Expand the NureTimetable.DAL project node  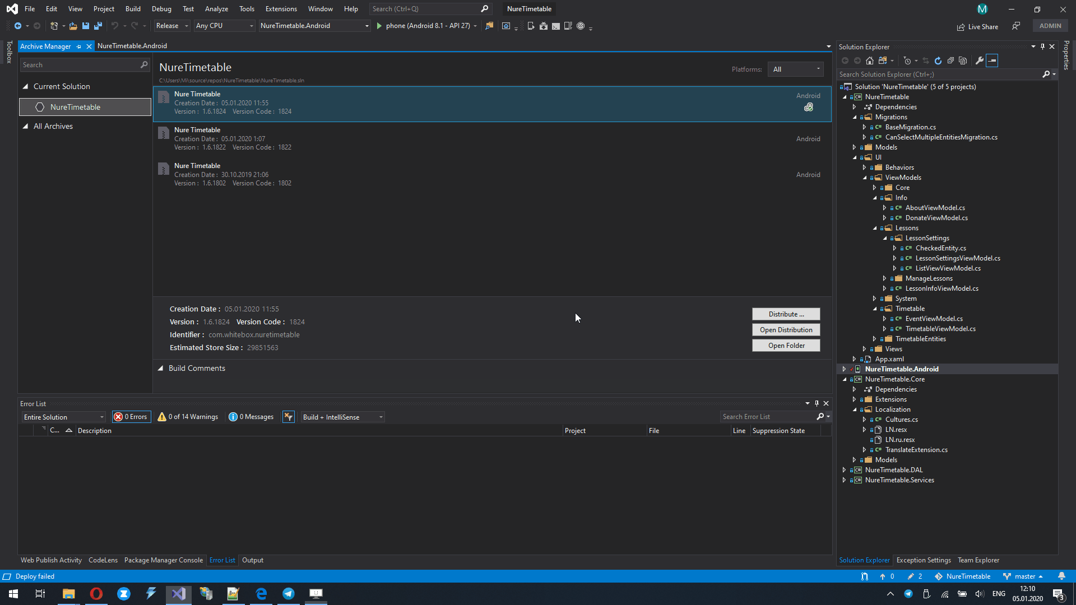click(844, 470)
